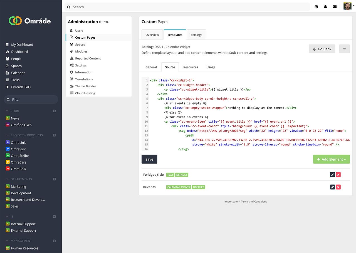Viewport: 356px width, 253px height.
Task: Add a space with plus icon beside DEPARTMENTS
Action: tap(54, 179)
